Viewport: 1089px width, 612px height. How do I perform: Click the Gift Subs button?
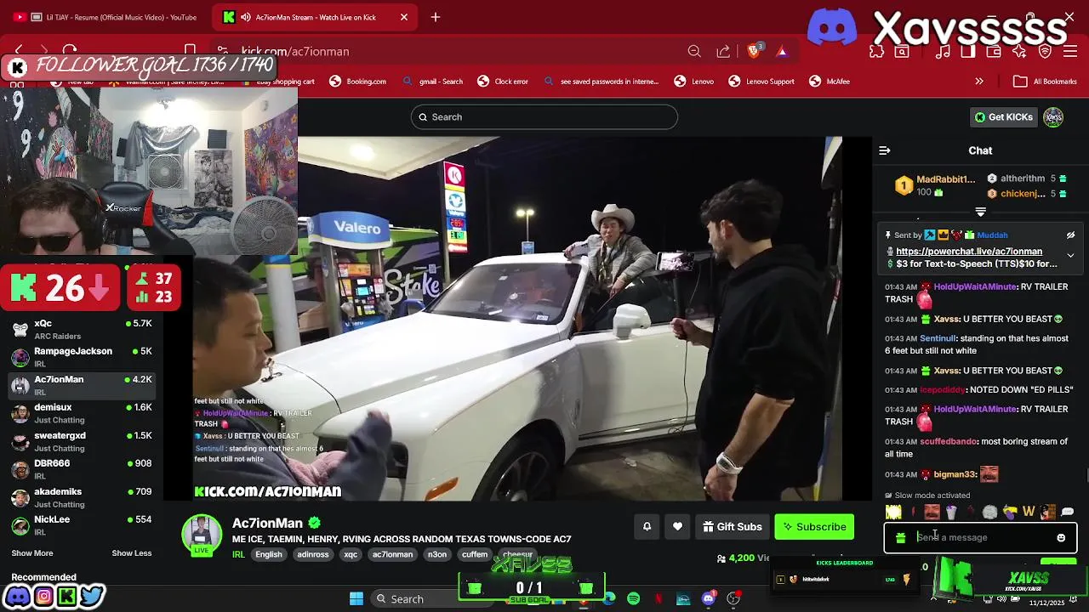[733, 527]
